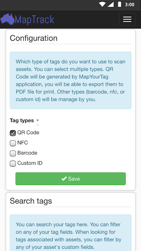Tap the battery status icon
This screenshot has width=141, height=251.
click(119, 4)
